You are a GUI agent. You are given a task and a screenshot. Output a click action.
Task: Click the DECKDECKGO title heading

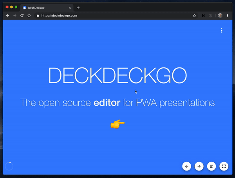click(117, 75)
